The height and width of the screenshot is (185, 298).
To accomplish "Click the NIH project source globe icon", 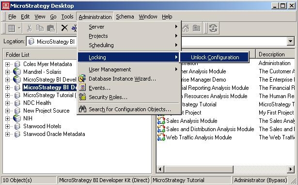I will (x=17, y=118).
